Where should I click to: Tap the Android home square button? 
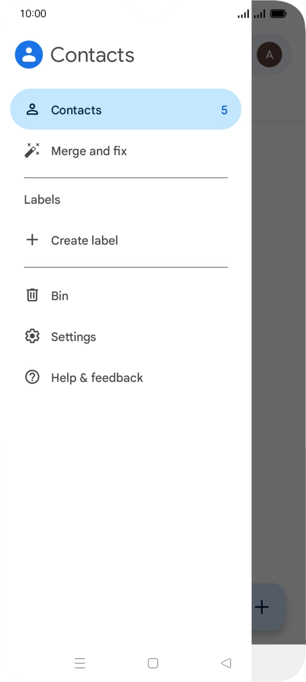[153, 663]
